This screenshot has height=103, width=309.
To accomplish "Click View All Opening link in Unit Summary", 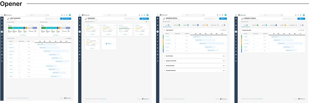I will click(x=23, y=34).
